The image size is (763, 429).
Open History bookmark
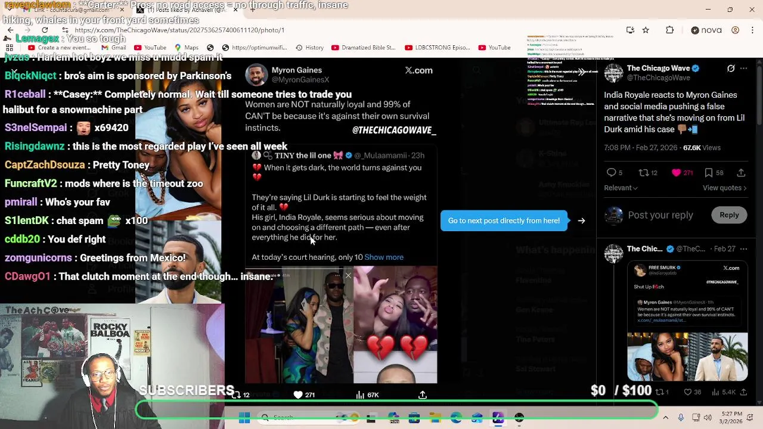coord(310,48)
